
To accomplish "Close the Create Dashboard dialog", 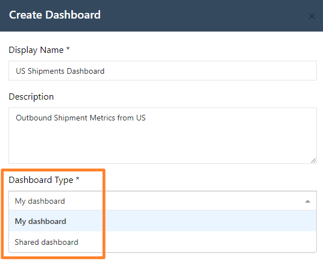I will click(312, 16).
